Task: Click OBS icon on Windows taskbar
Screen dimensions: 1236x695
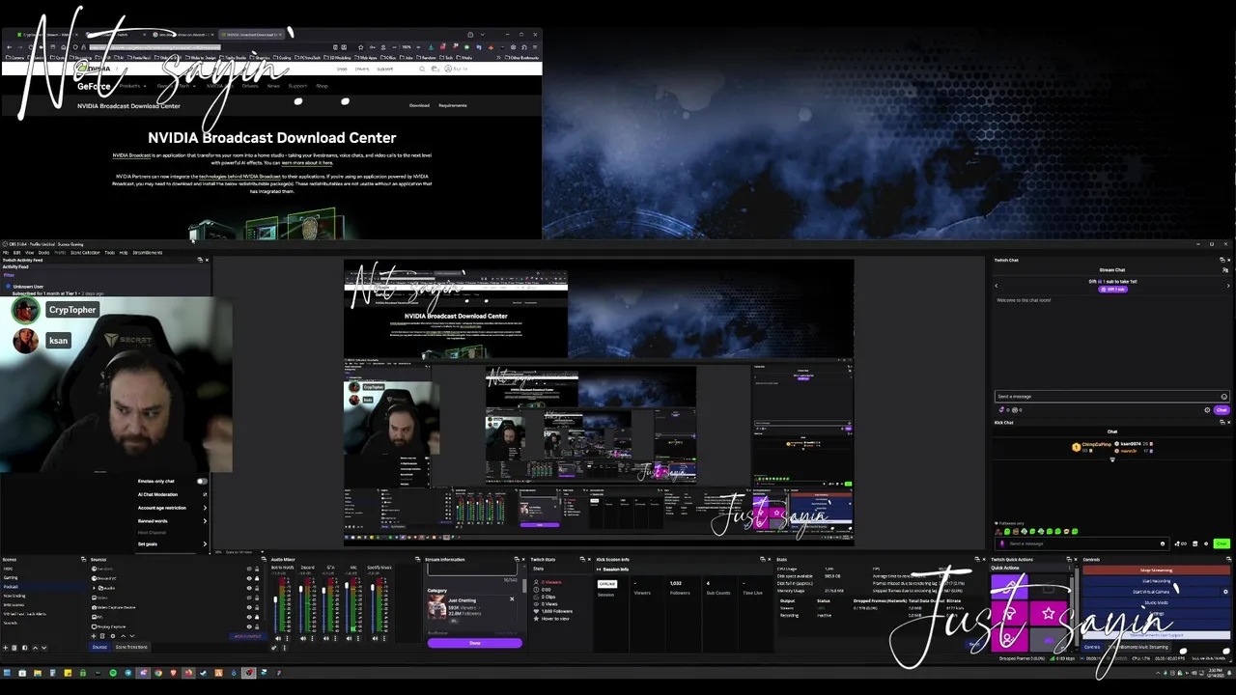Action: [248, 672]
